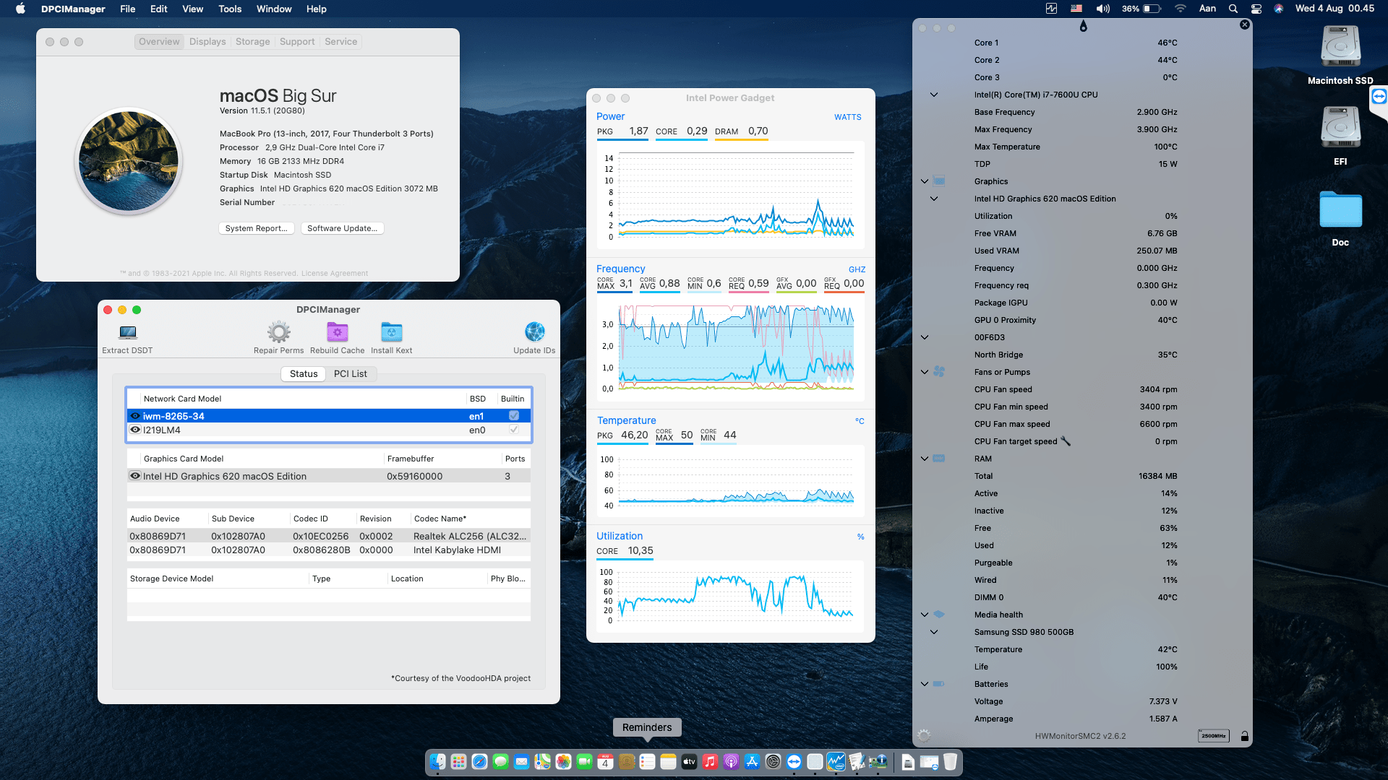Click the 2500MHz icon in HWMonitor footer

(1214, 736)
